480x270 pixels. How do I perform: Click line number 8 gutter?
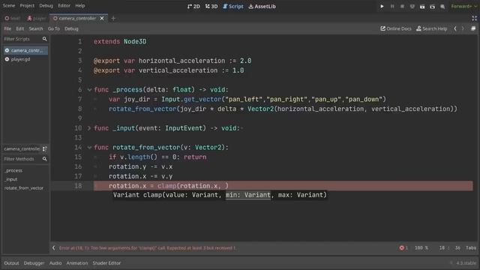(79, 109)
